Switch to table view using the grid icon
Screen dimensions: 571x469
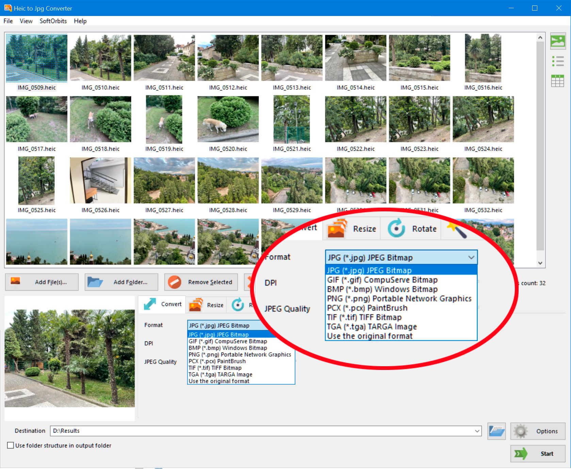point(558,80)
